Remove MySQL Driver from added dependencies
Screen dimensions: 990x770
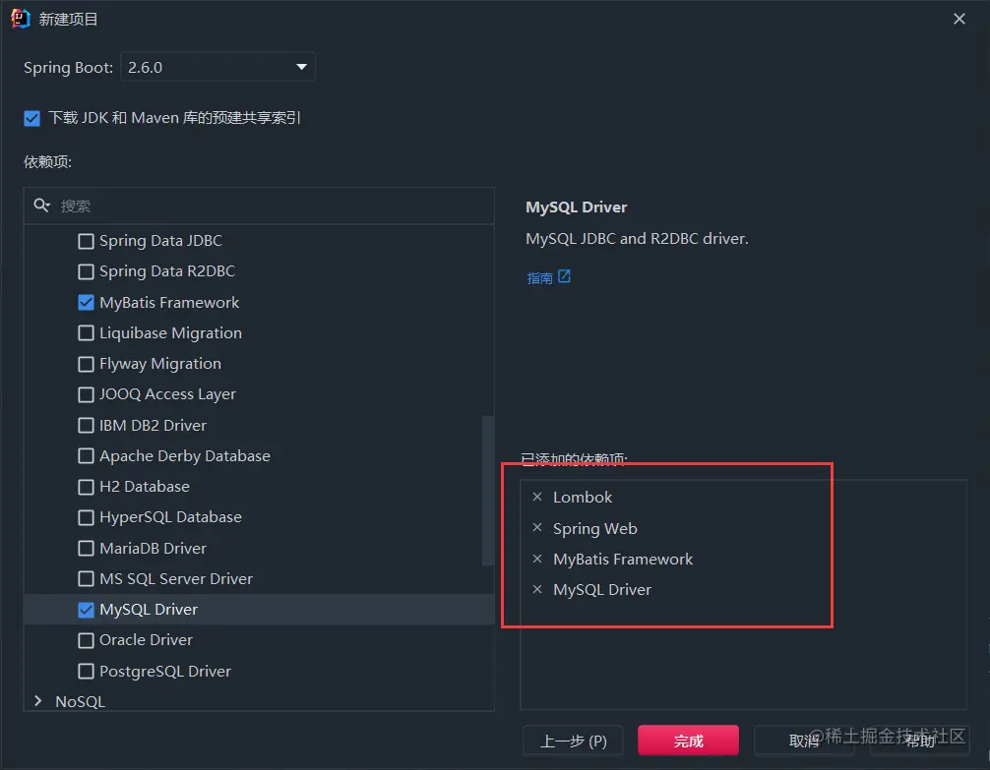click(x=537, y=589)
